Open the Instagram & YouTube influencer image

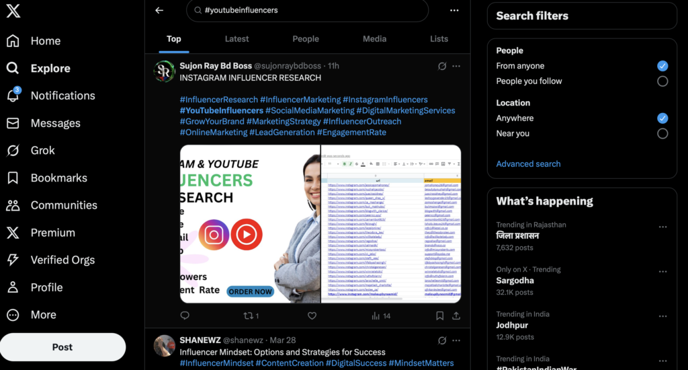pos(250,224)
